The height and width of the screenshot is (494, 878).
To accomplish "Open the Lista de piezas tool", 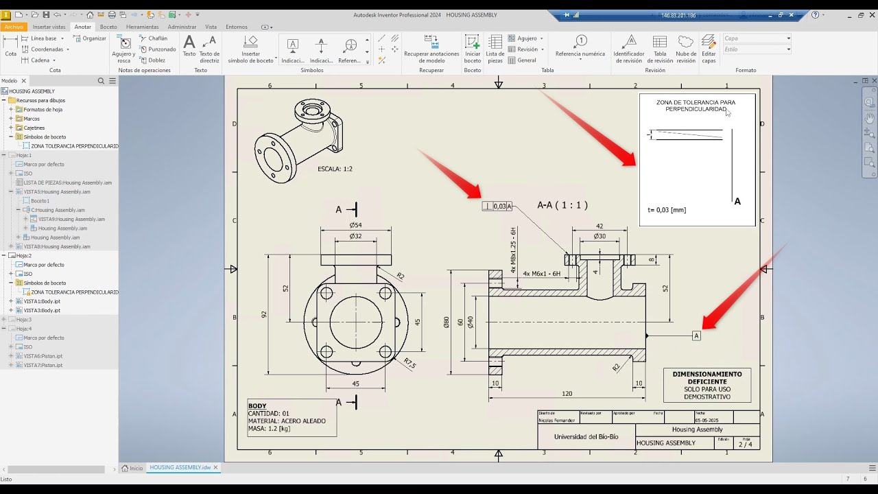I will (495, 49).
